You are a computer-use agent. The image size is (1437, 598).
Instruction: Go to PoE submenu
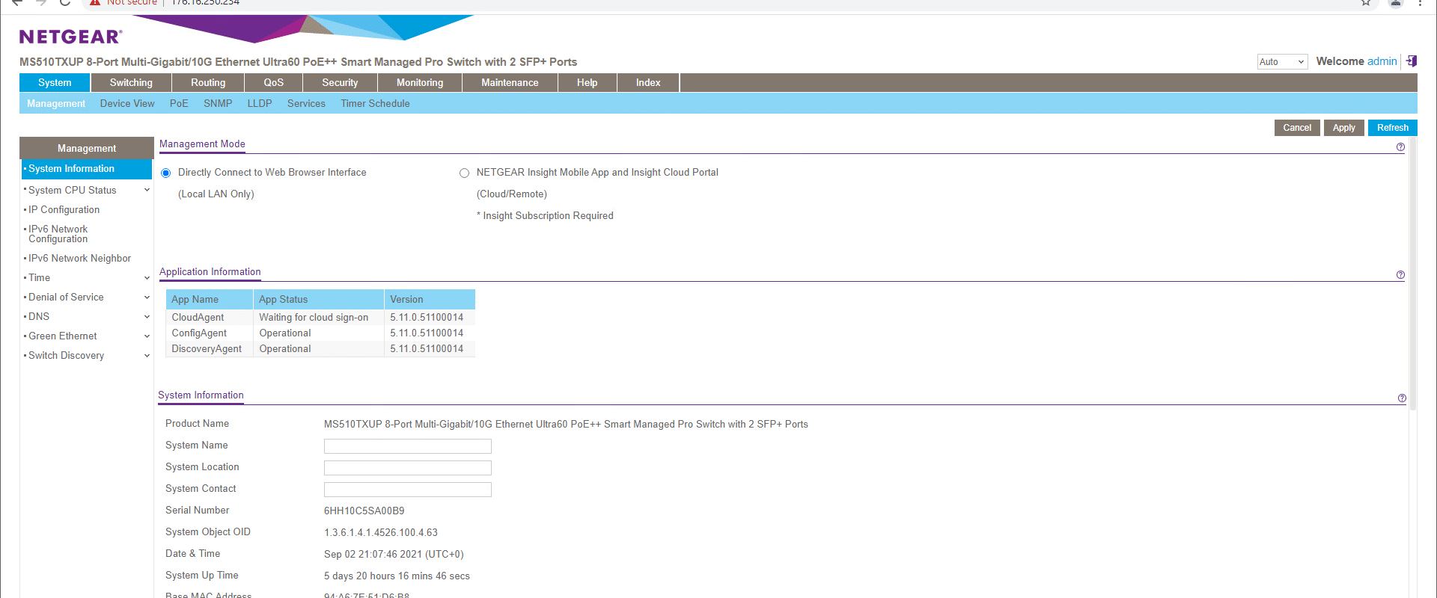click(179, 103)
